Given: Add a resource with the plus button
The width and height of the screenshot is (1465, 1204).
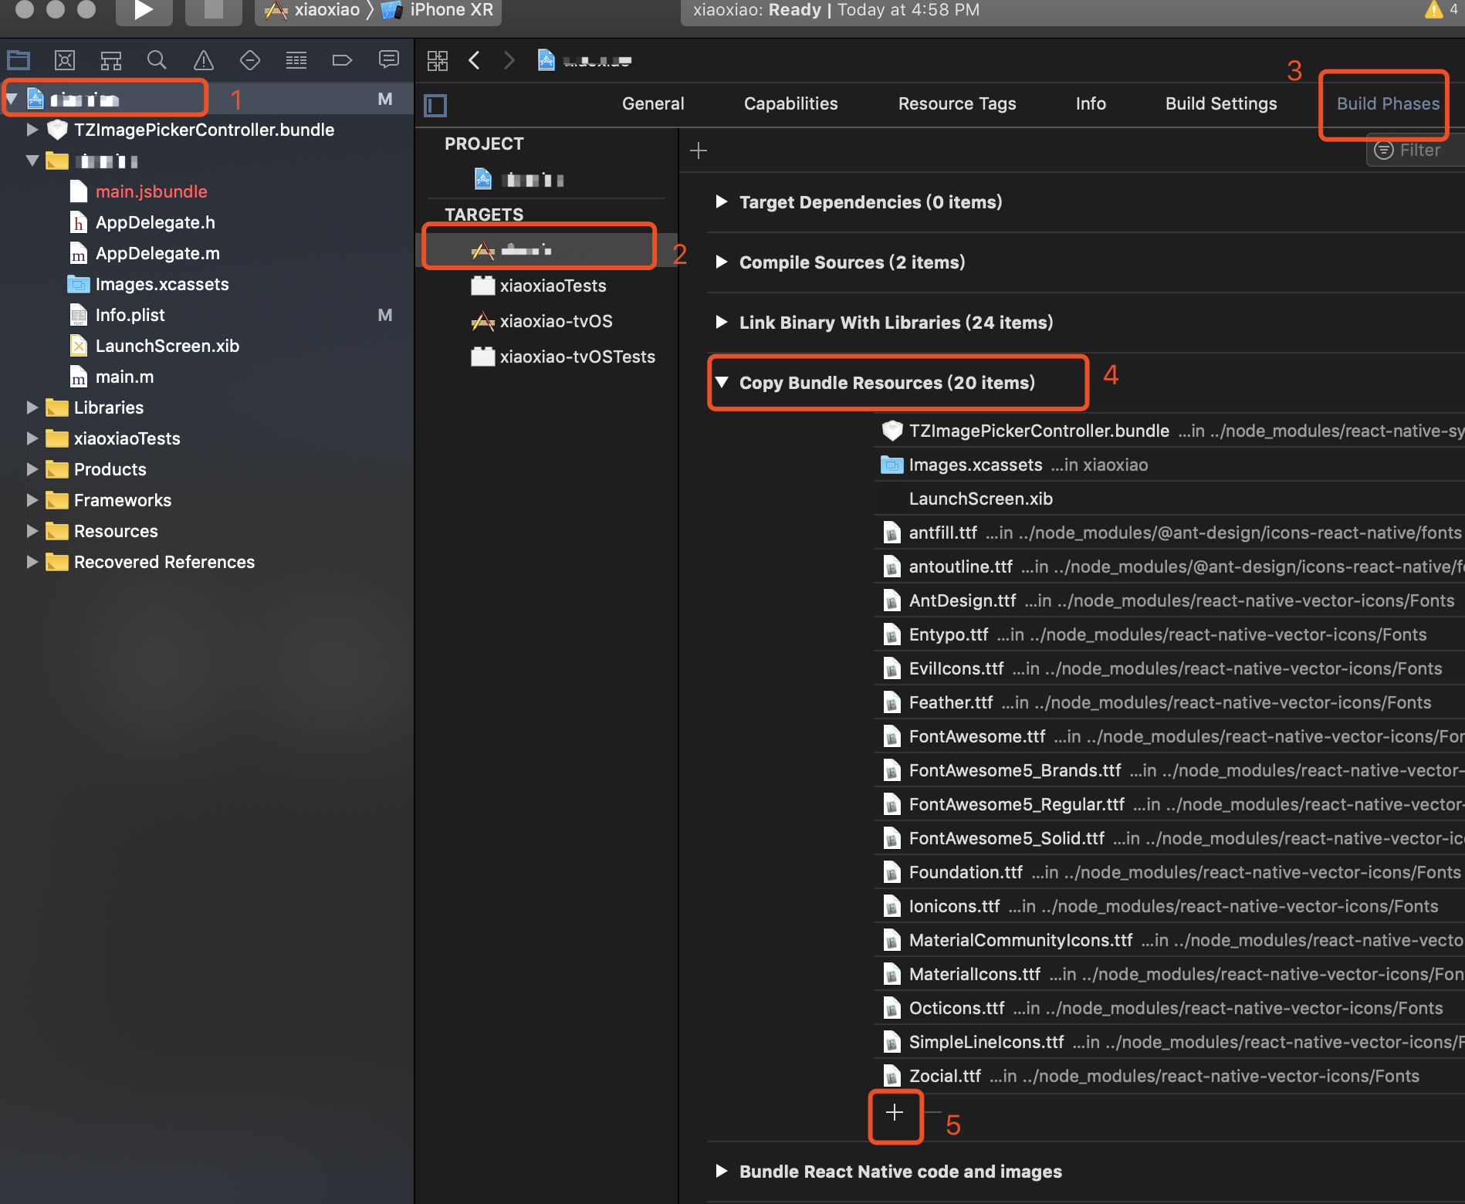Looking at the screenshot, I should point(895,1114).
